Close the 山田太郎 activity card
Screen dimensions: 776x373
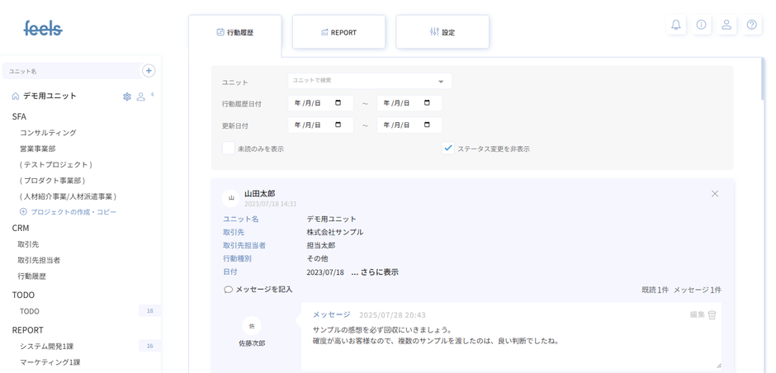coord(715,193)
